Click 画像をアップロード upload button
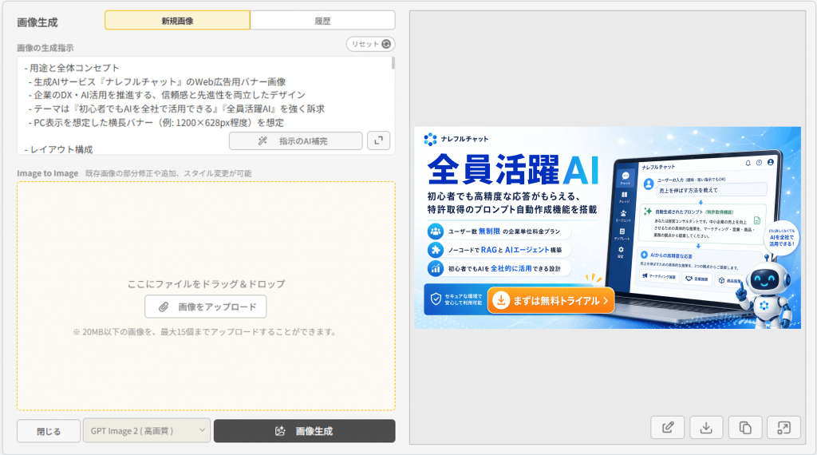Image resolution: width=817 pixels, height=455 pixels. tap(206, 307)
